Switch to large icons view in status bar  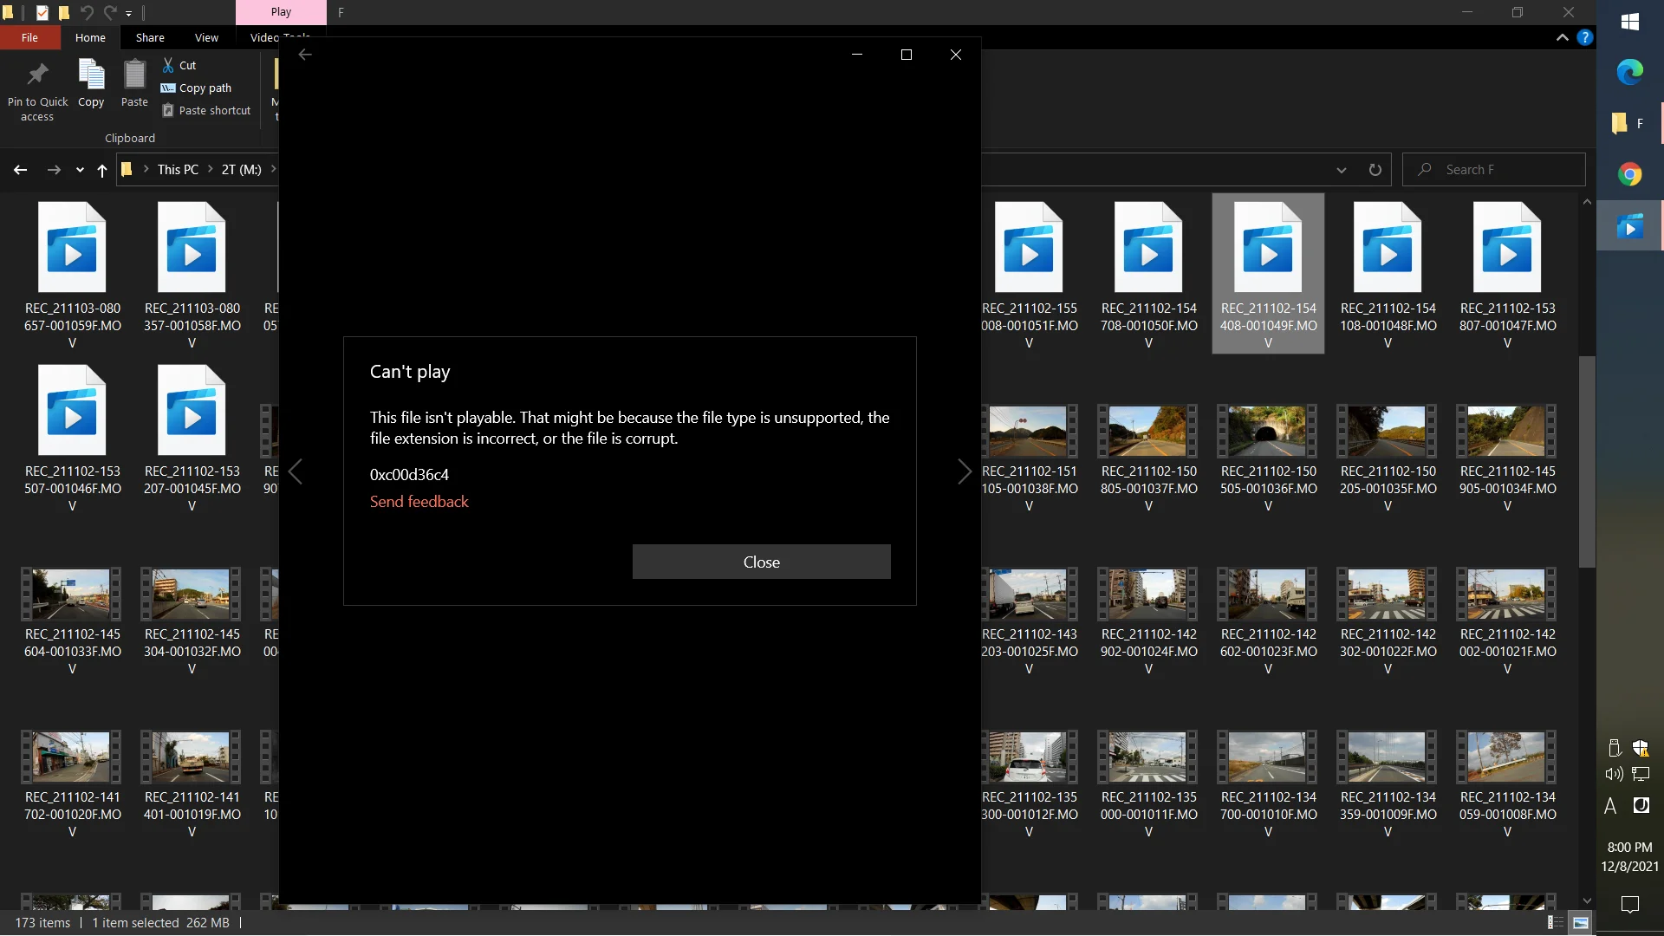(1581, 923)
